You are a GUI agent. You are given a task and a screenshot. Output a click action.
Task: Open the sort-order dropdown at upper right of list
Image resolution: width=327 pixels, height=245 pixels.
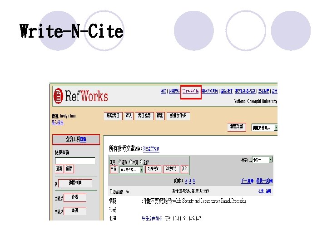point(263,160)
